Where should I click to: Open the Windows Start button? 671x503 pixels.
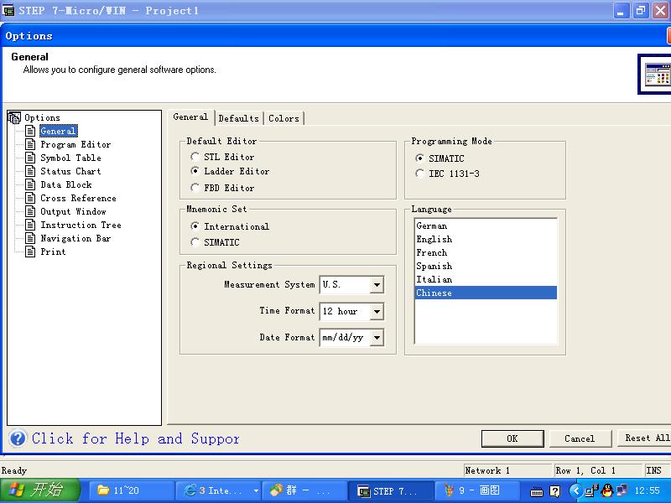point(40,490)
